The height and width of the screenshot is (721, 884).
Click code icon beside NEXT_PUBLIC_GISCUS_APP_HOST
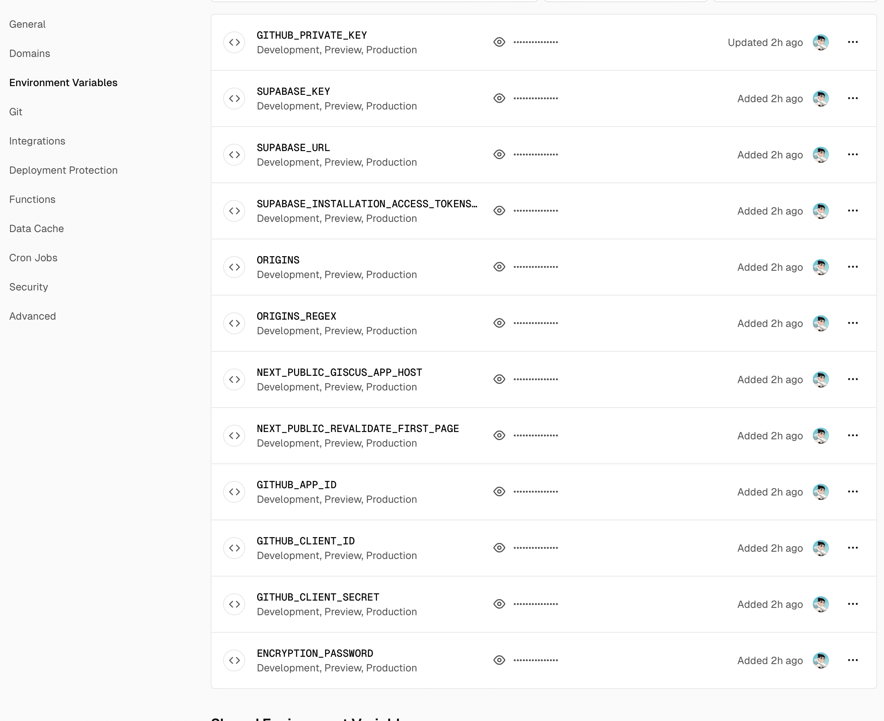234,379
